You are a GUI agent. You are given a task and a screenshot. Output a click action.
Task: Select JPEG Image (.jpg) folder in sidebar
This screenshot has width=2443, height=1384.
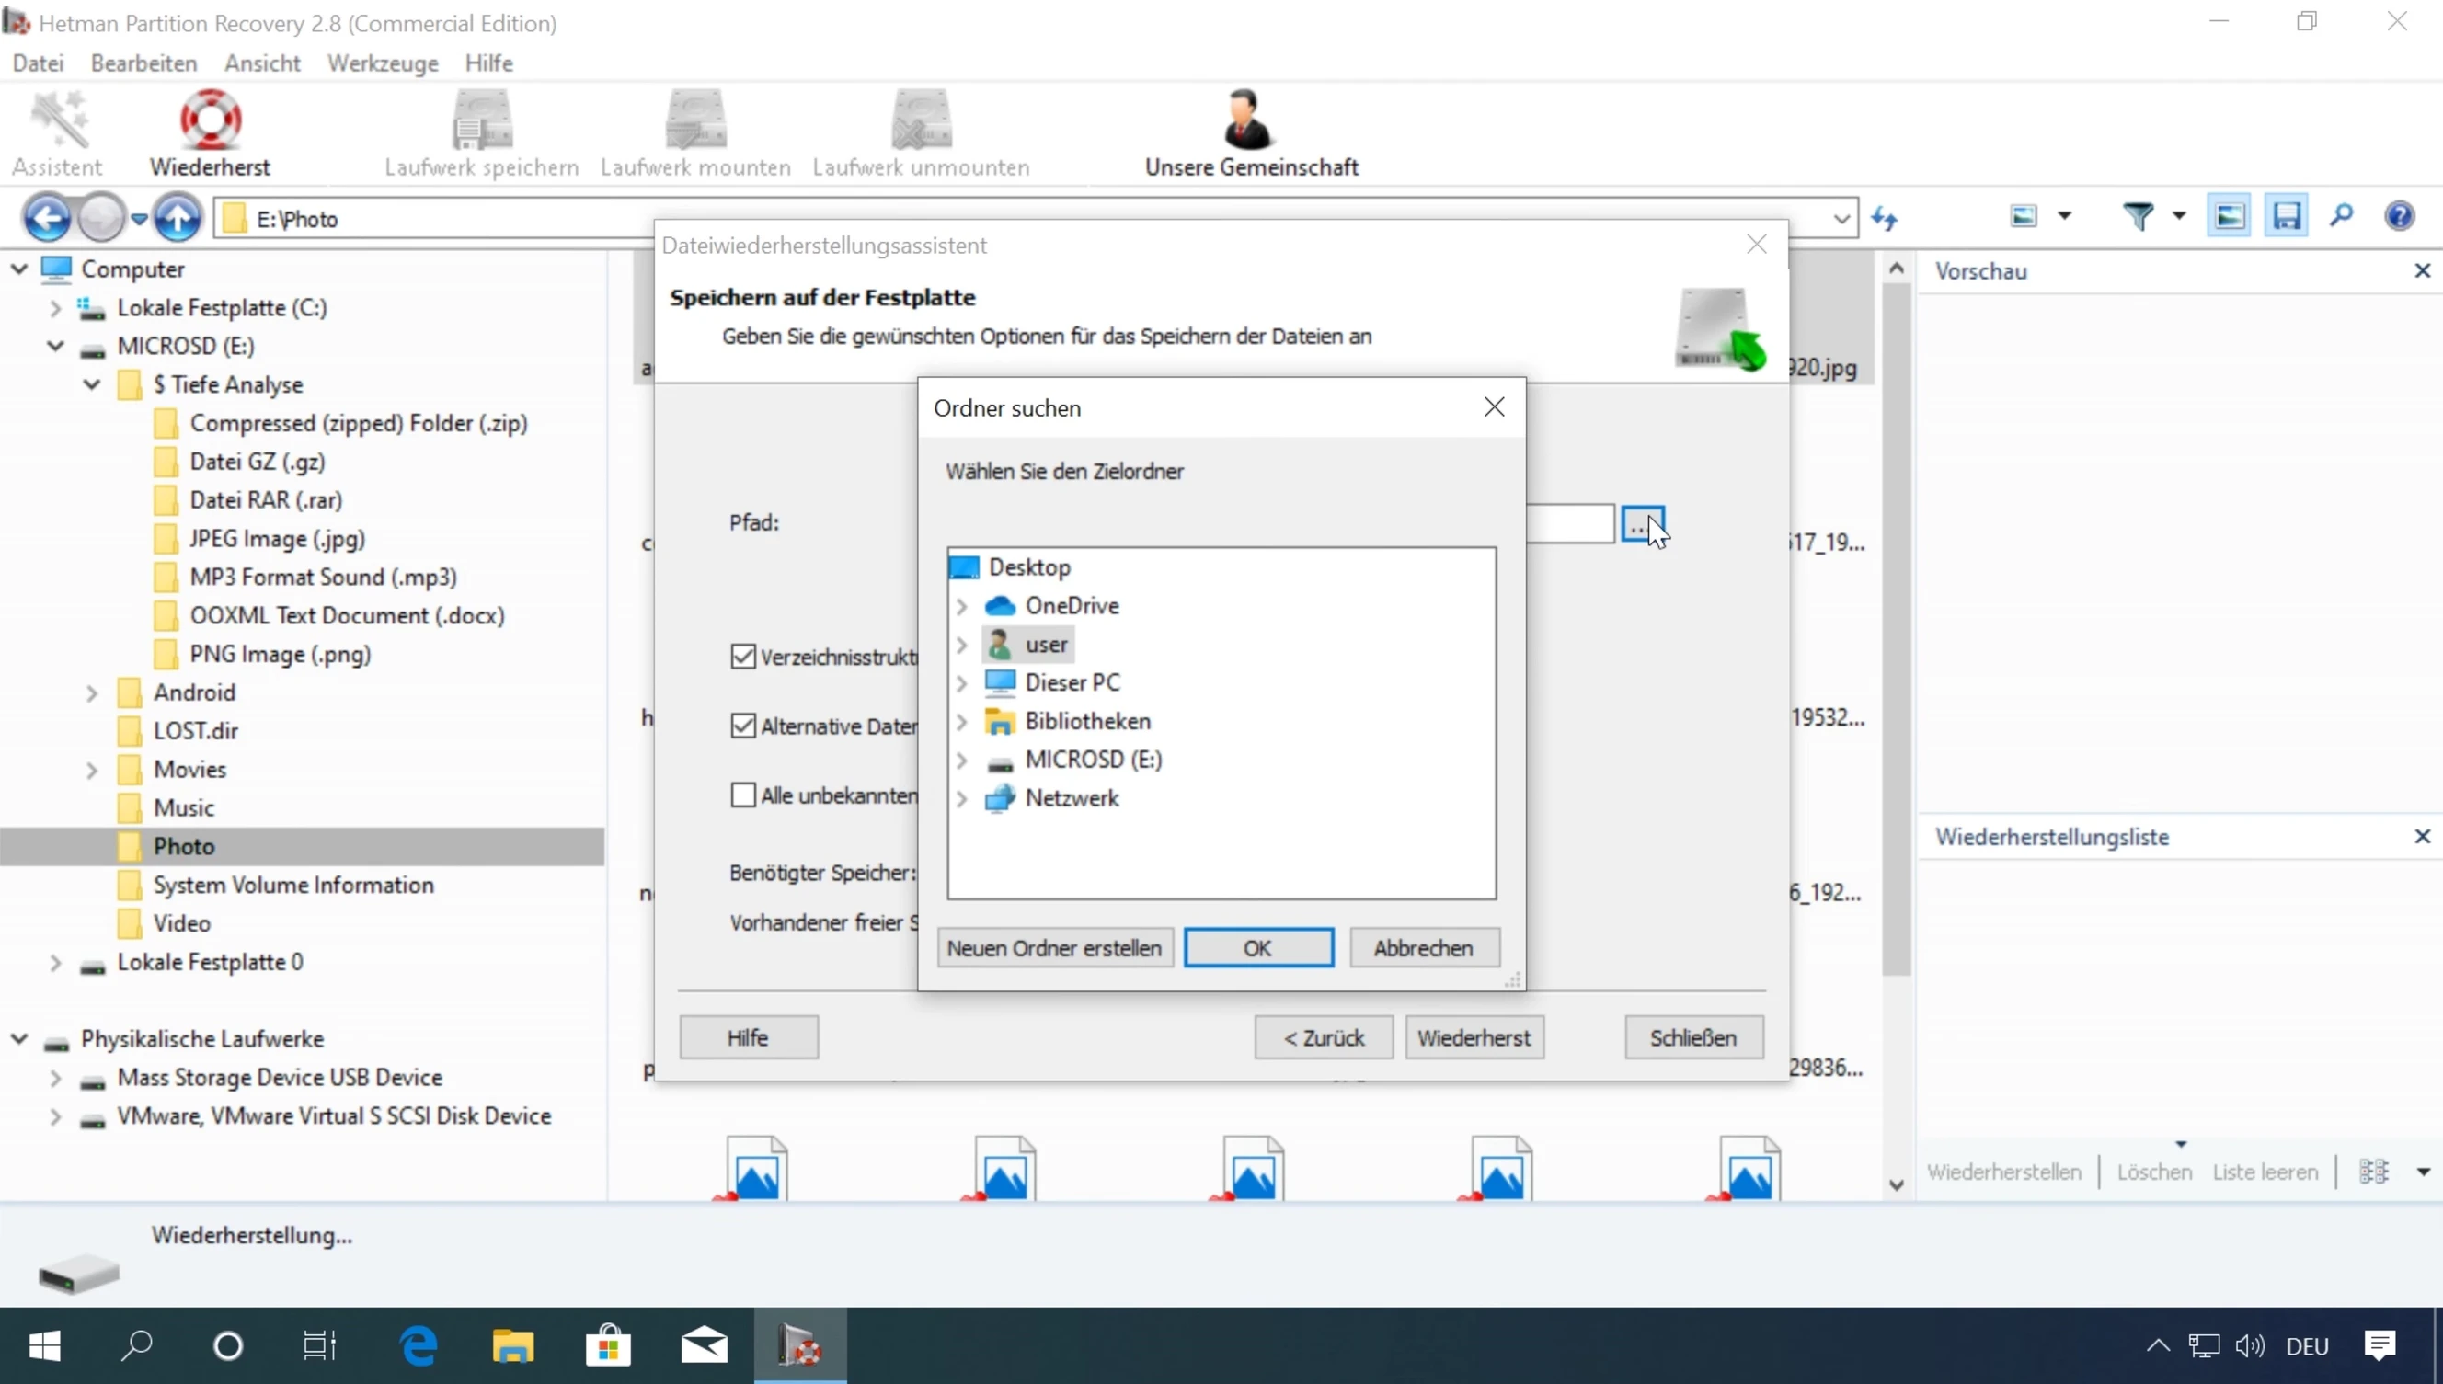[x=277, y=539]
